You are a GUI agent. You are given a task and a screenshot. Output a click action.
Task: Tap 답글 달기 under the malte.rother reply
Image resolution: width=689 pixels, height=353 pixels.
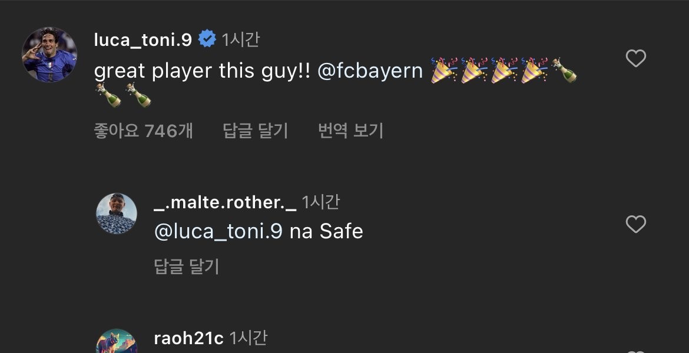(x=186, y=267)
